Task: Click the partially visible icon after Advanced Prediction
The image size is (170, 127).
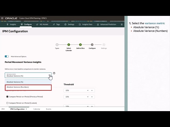Action: (122, 25)
